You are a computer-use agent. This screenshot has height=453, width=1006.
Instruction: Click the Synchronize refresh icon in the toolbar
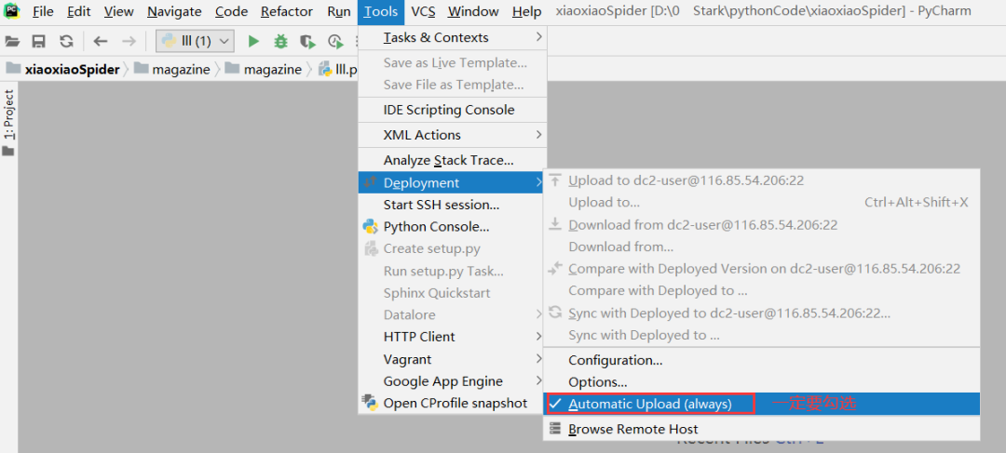(66, 42)
